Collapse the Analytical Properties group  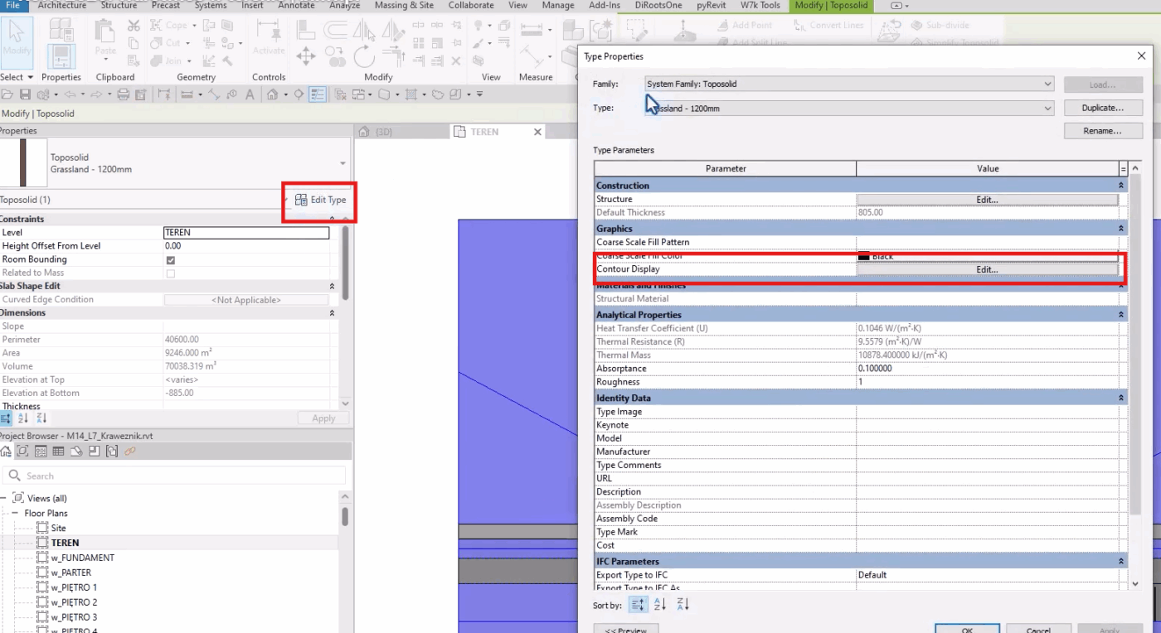pyautogui.click(x=1121, y=315)
